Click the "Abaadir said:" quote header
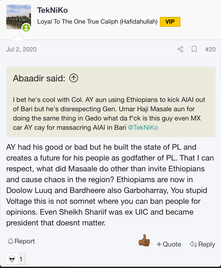 [39, 78]
